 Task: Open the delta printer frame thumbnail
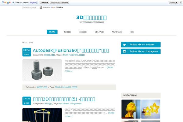tap(42, 115)
